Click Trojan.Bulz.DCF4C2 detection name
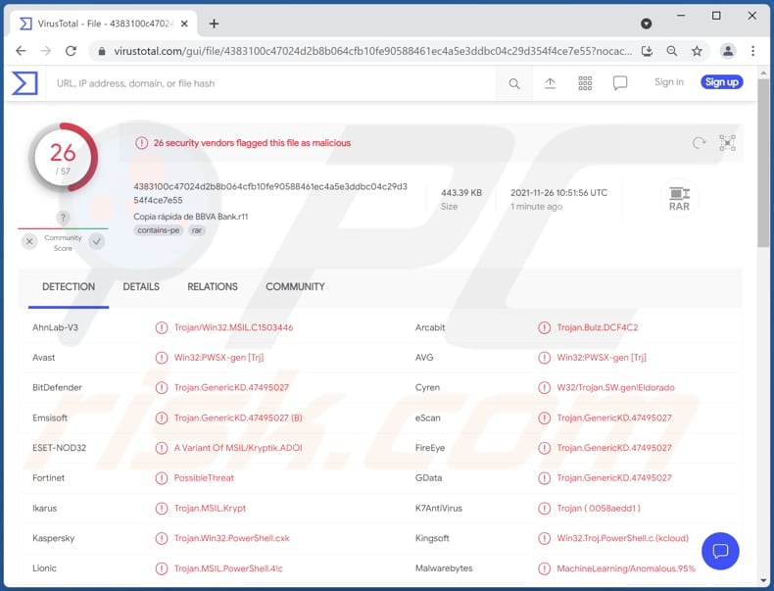 pyautogui.click(x=598, y=327)
